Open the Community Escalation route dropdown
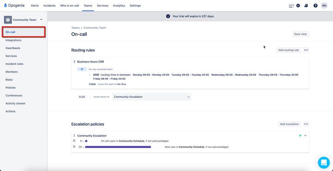Image resolution: width=333 pixels, height=171 pixels. [x=151, y=97]
